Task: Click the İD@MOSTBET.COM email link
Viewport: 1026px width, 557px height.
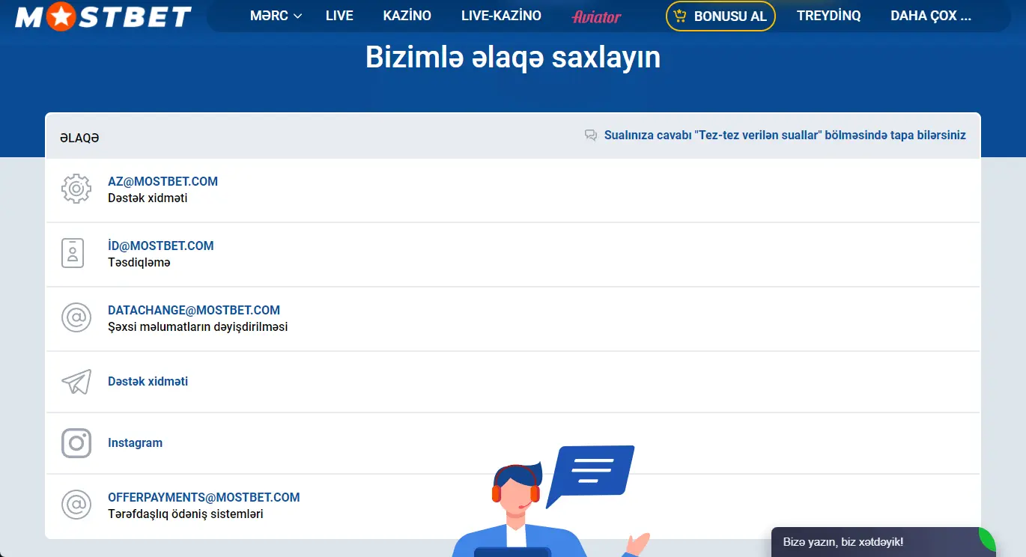Action: tap(160, 246)
